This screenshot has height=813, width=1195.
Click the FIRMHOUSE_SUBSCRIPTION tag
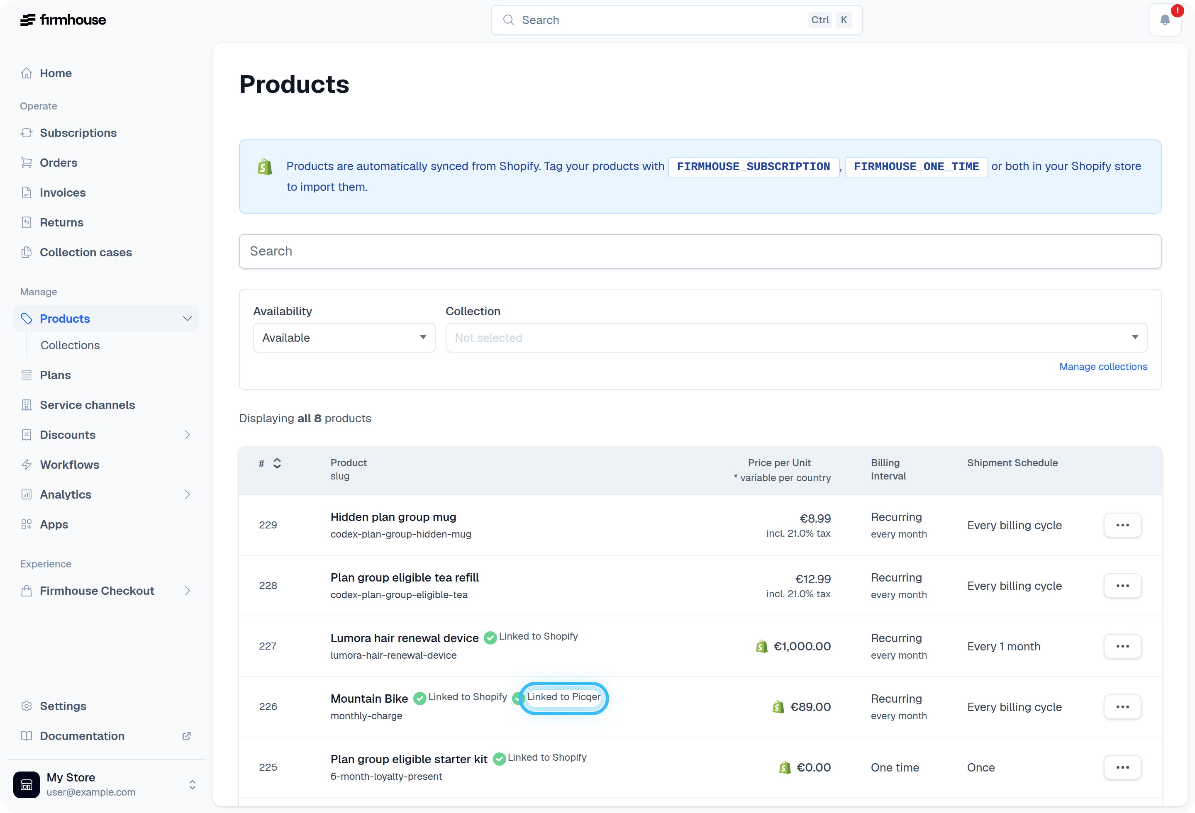pos(753,166)
